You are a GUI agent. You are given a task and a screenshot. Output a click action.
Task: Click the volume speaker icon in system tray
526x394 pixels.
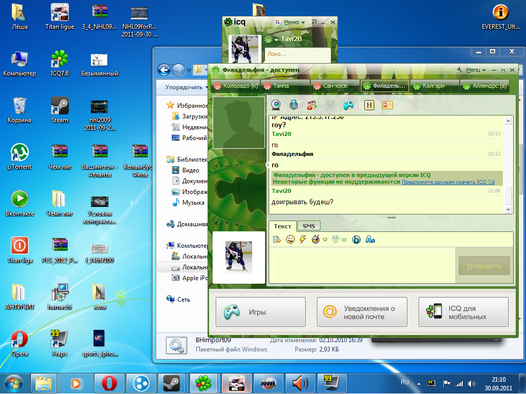click(472, 384)
